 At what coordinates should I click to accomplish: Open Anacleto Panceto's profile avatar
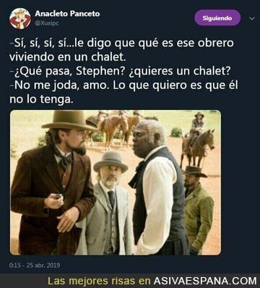tap(20, 19)
